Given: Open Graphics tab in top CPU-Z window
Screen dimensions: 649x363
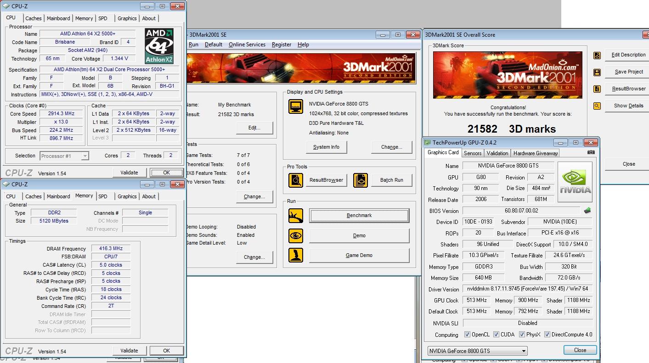Looking at the screenshot, I should tap(127, 18).
